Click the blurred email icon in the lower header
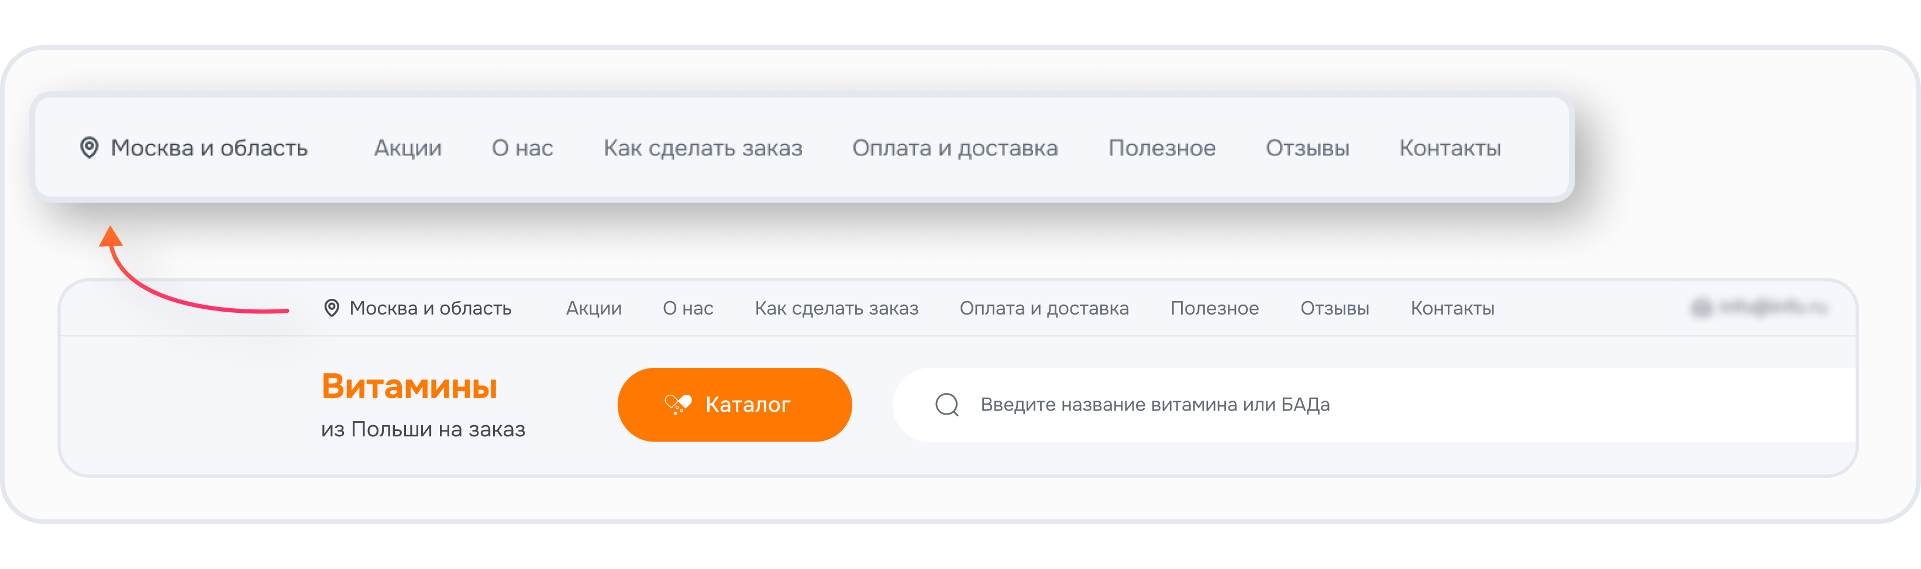Screen dimensions: 1921x569 (1701, 307)
